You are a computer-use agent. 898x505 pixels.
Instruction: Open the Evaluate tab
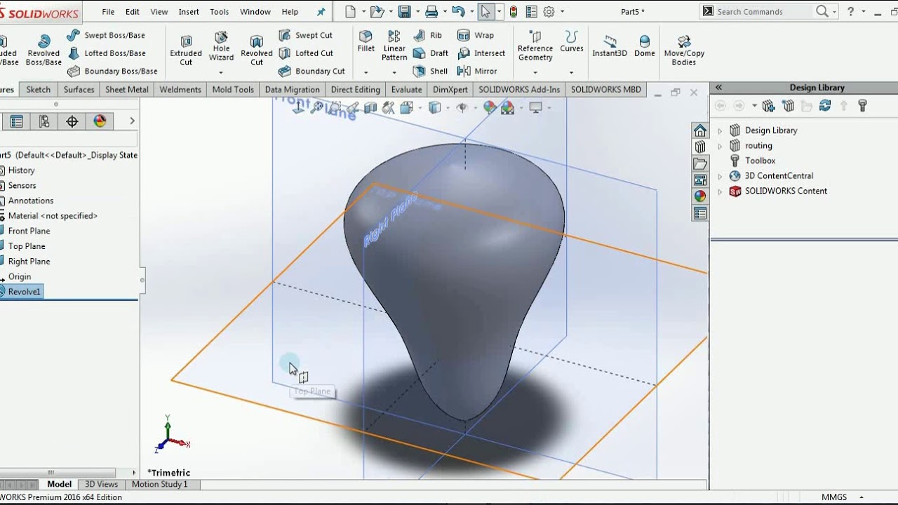coord(406,90)
